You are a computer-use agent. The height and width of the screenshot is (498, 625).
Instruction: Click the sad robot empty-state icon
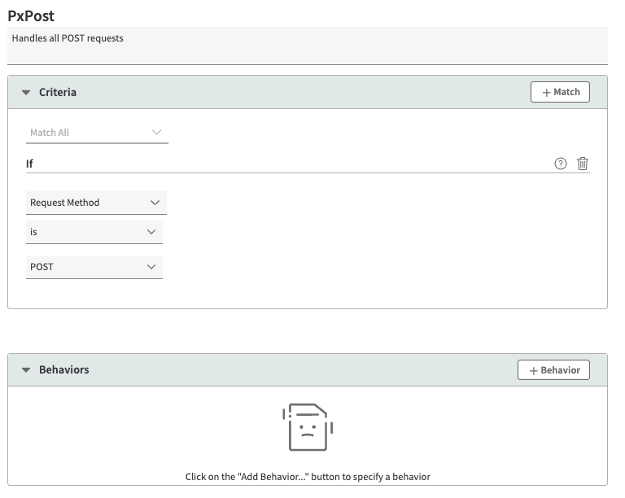(308, 427)
